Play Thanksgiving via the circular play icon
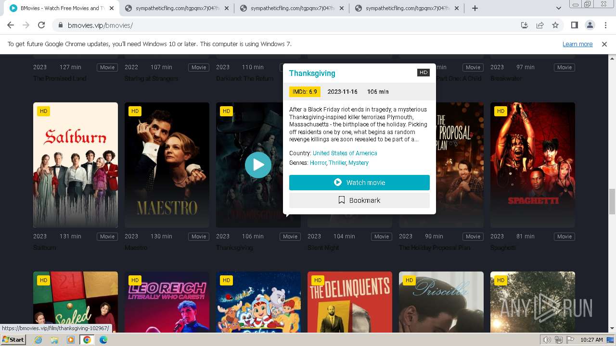616x346 pixels. pyautogui.click(x=258, y=165)
